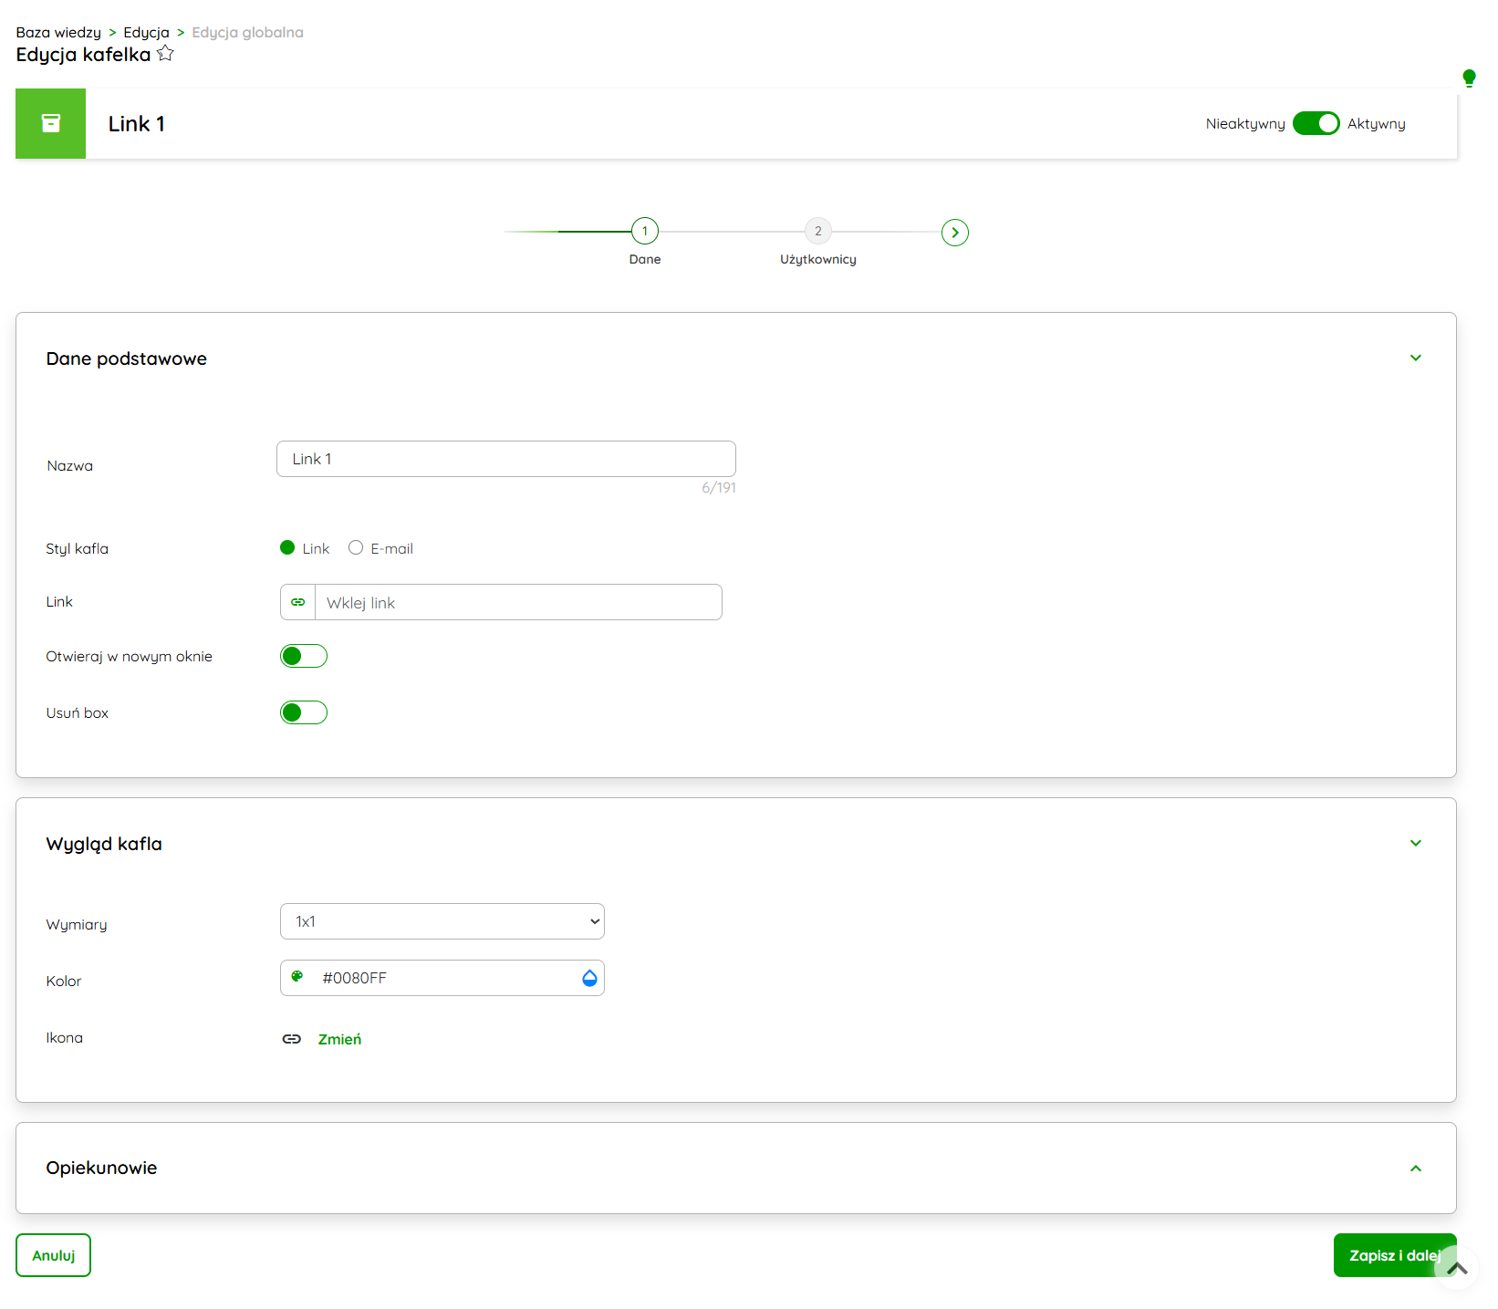The height and width of the screenshot is (1309, 1498).
Task: Click the green lightbulb hint icon
Action: click(x=1469, y=78)
